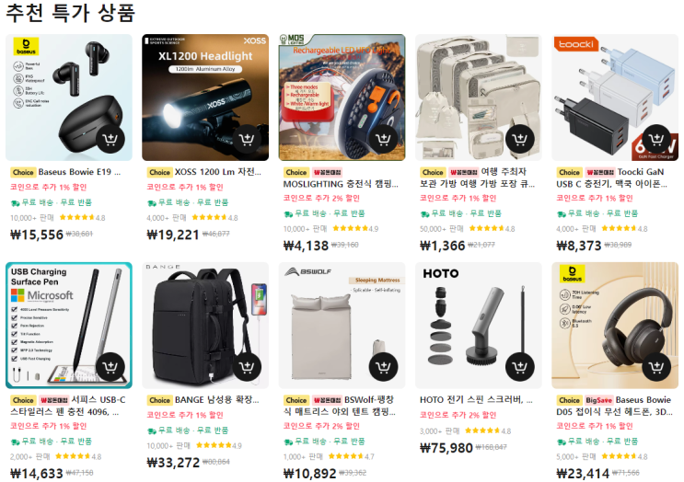Add MOSLIGHTING camping light to cart

point(383,139)
